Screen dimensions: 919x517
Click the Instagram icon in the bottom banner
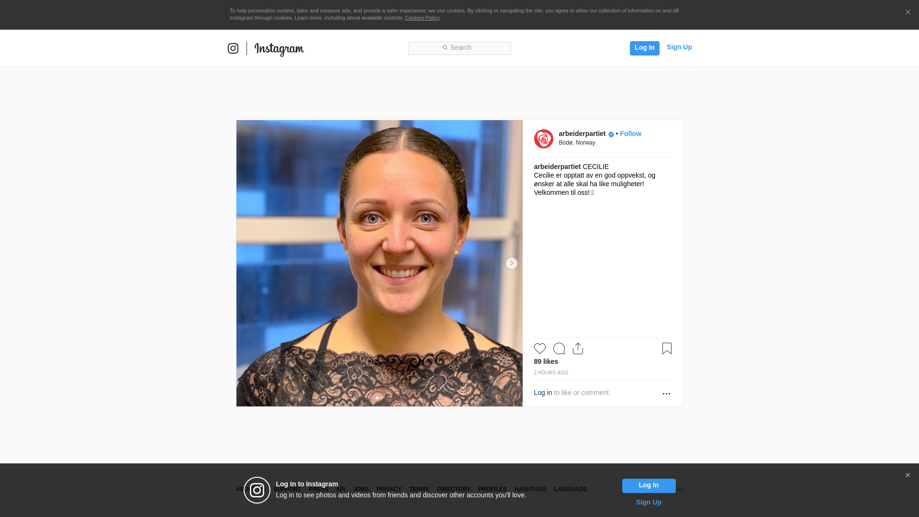[257, 490]
